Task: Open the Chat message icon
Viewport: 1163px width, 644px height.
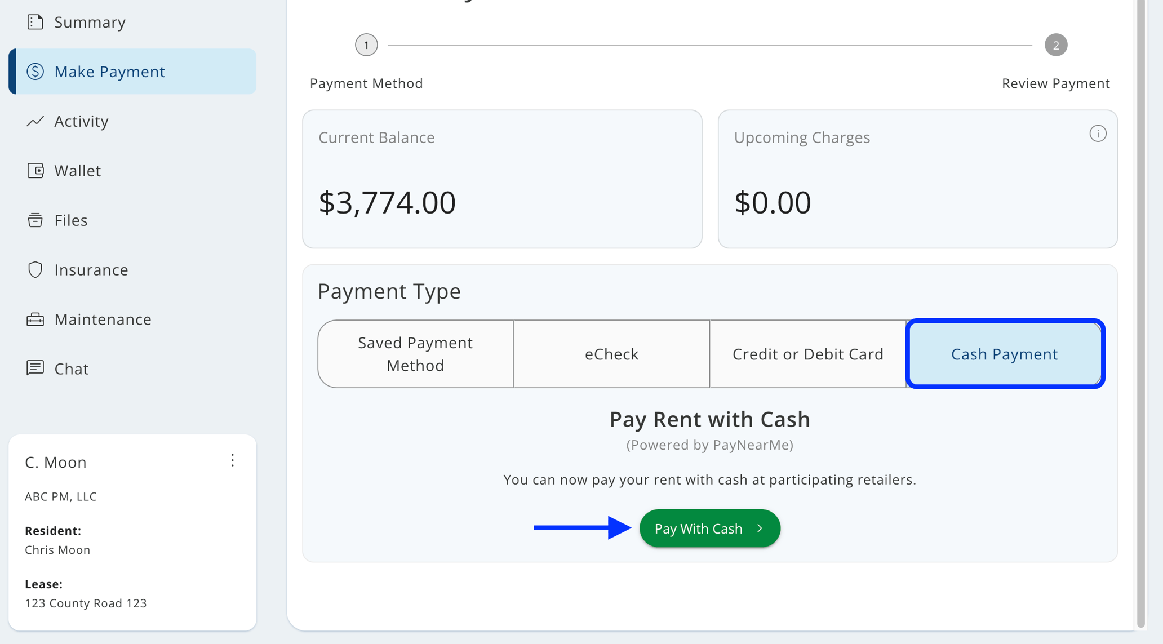Action: (x=35, y=368)
